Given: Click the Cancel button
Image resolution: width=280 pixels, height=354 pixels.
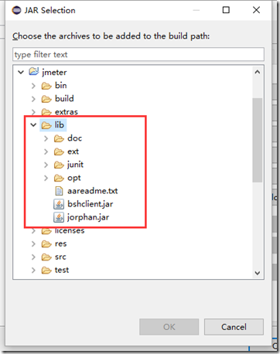Looking at the screenshot, I should coord(234,327).
